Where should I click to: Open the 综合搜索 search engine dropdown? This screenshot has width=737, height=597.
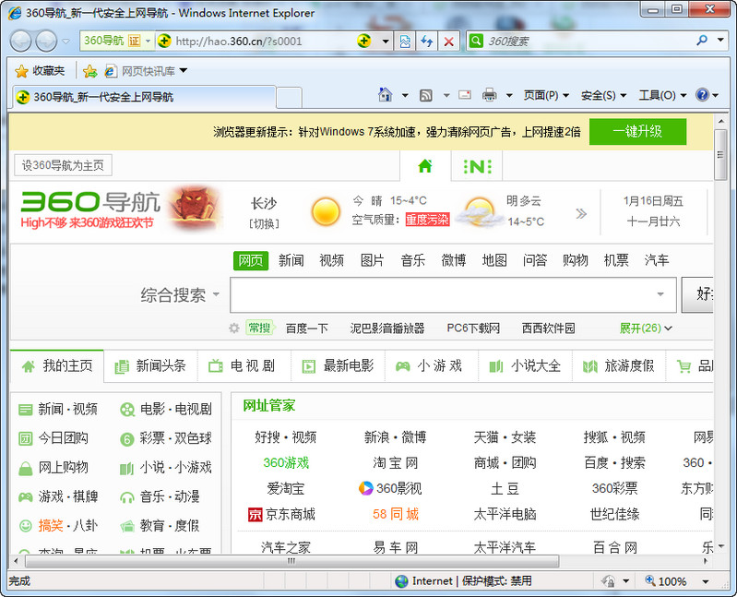[180, 295]
